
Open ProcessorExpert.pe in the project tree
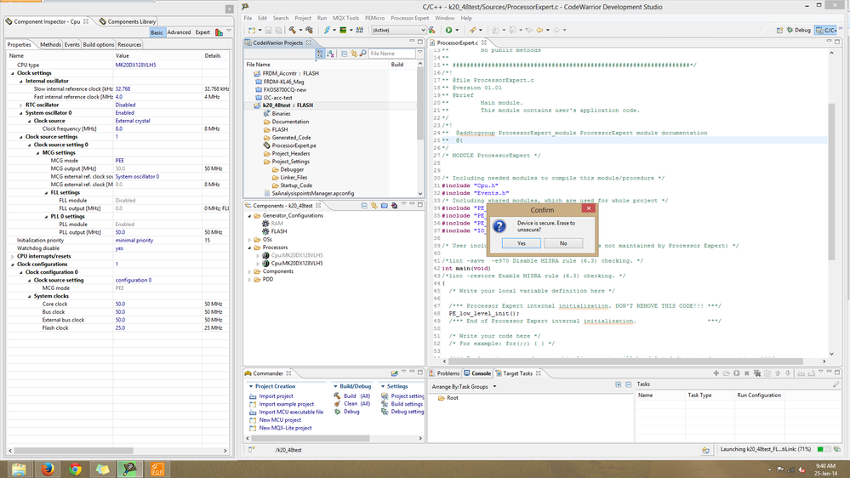[x=290, y=145]
